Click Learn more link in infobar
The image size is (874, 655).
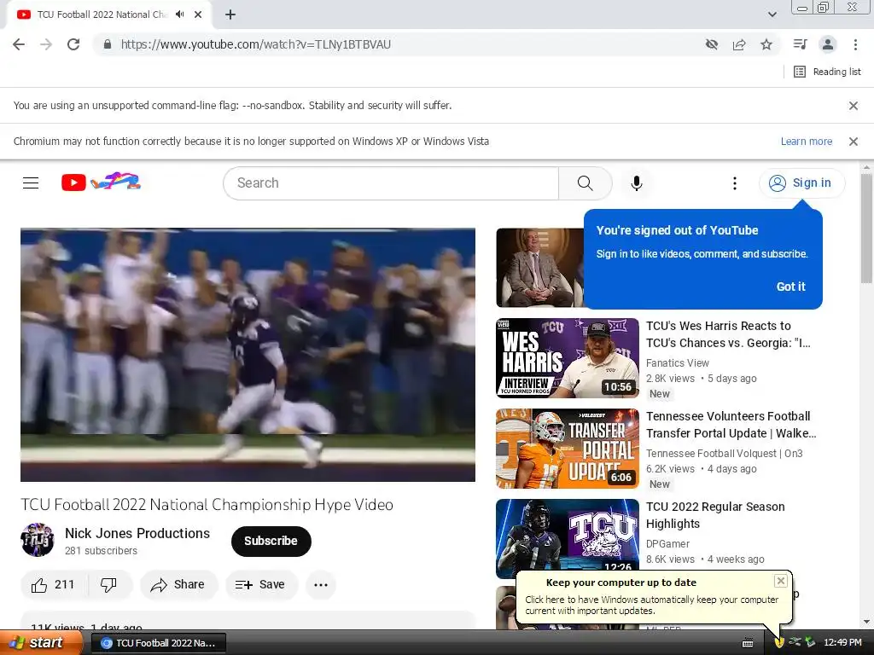click(806, 142)
